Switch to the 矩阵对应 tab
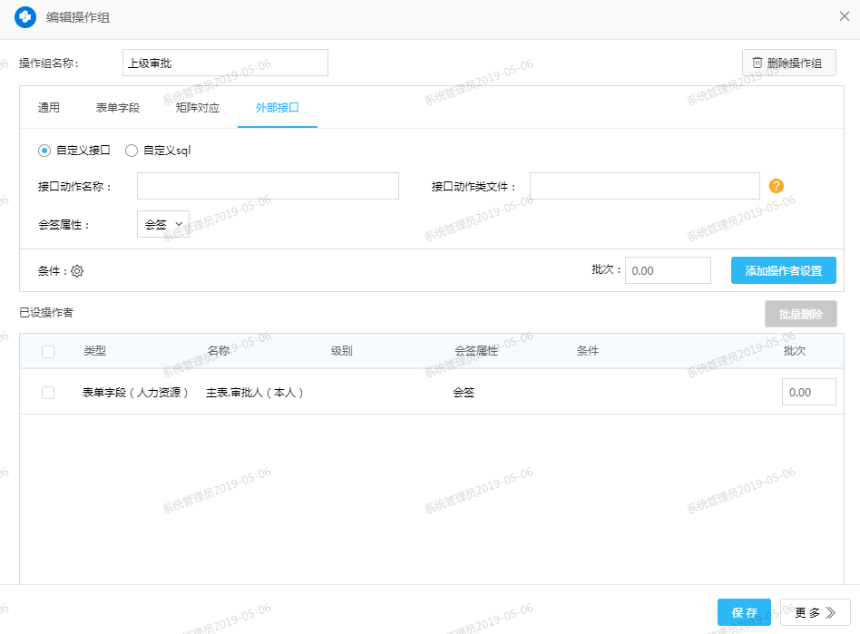This screenshot has width=860, height=634. (198, 108)
